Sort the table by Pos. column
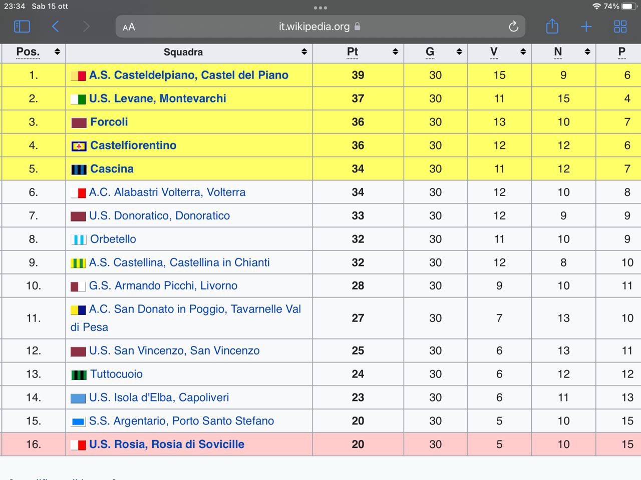 pos(57,52)
